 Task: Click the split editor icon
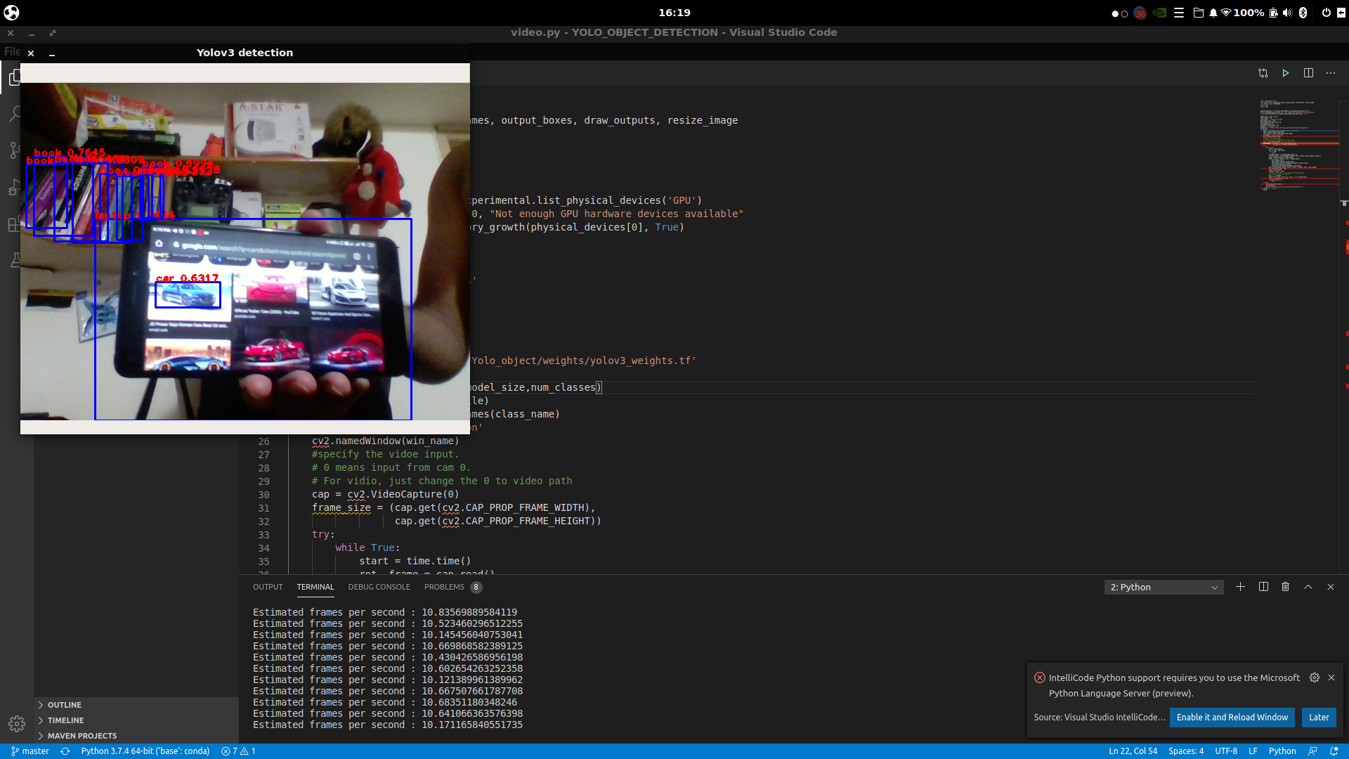click(1308, 73)
